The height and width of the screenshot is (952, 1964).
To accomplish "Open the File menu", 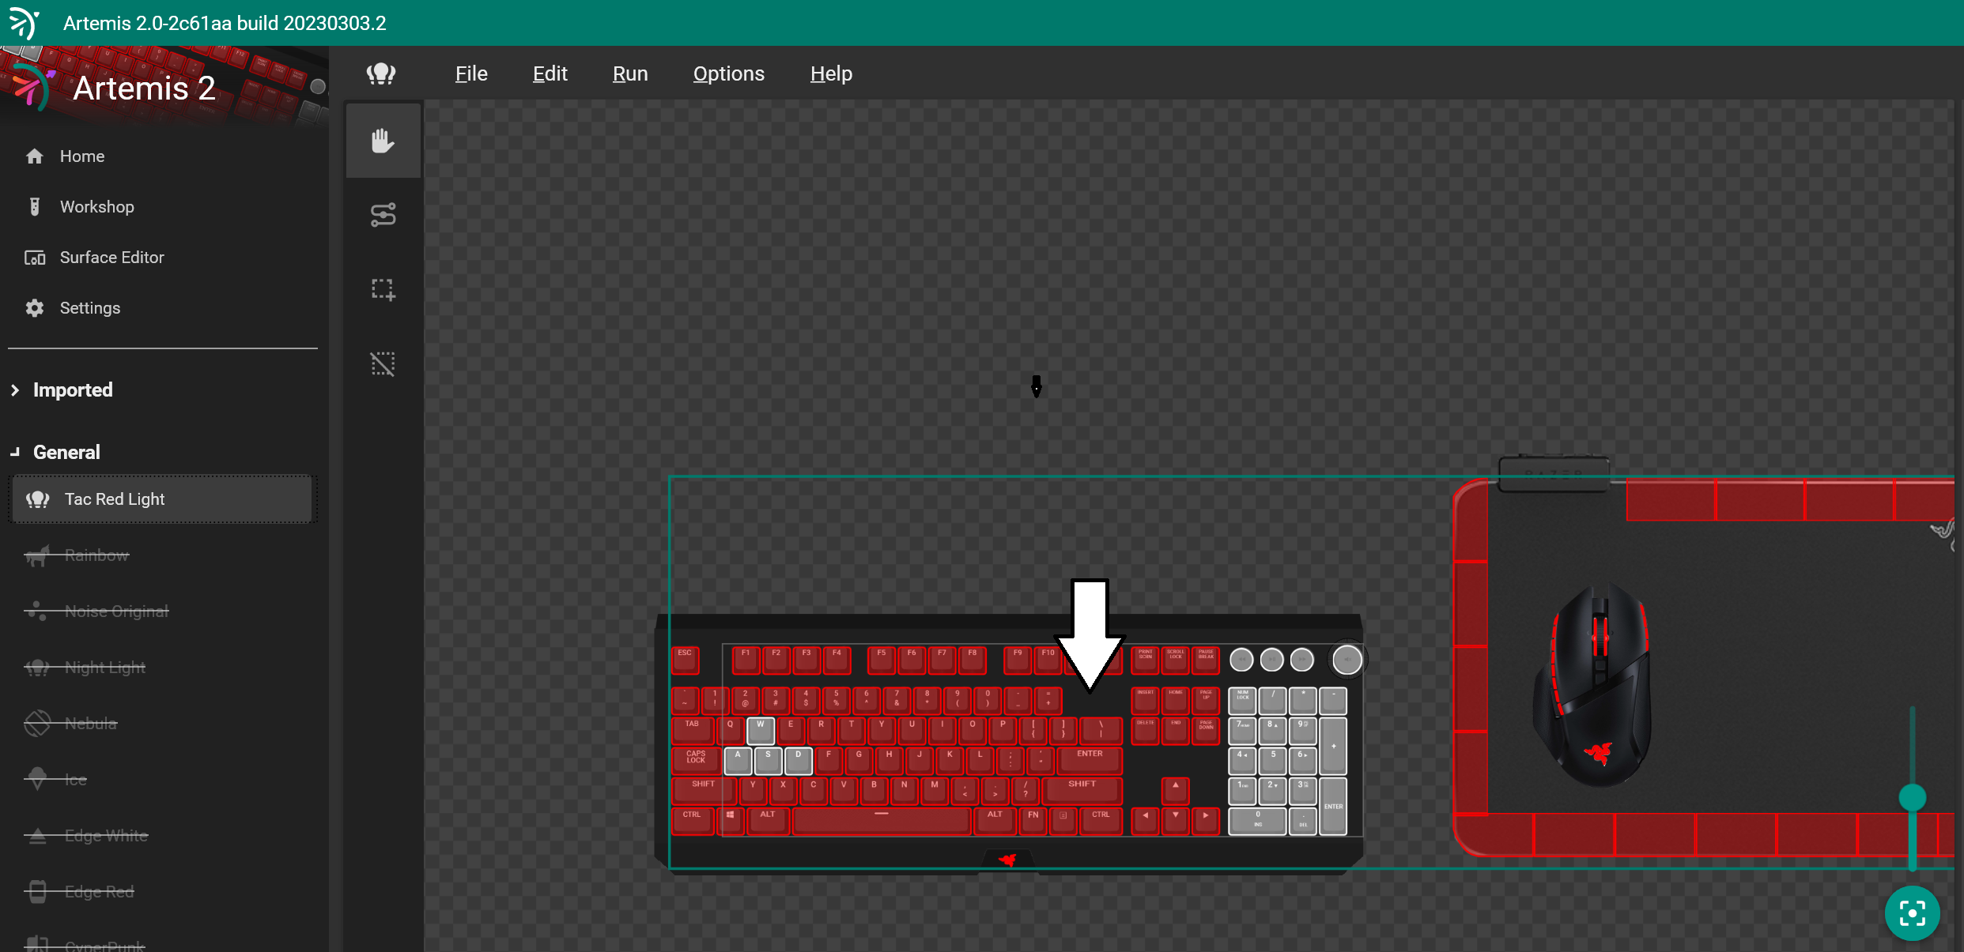I will (x=471, y=73).
